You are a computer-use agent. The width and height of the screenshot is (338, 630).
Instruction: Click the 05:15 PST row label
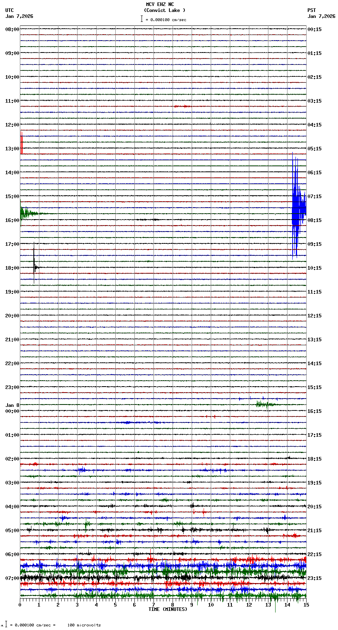(315, 149)
